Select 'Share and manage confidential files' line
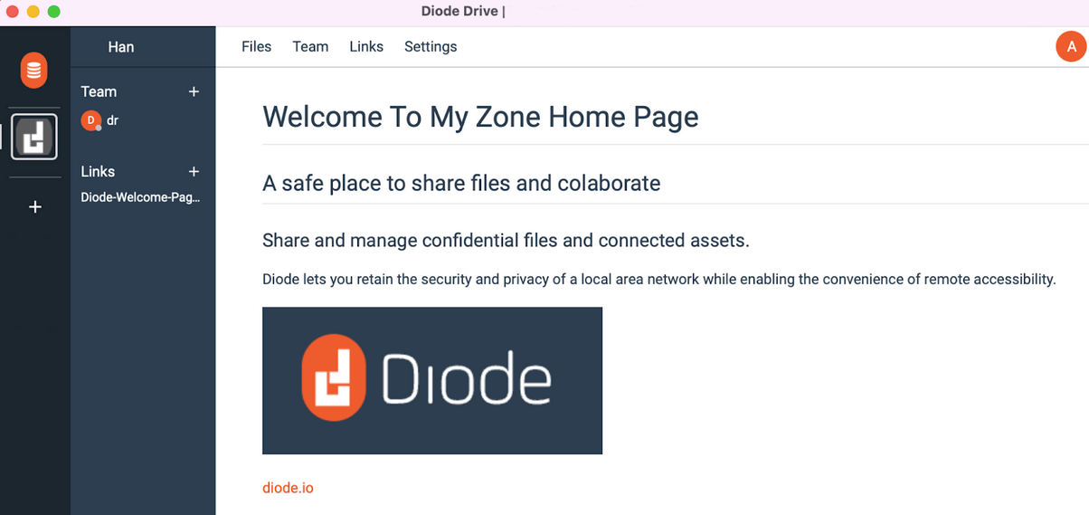 [x=506, y=241]
